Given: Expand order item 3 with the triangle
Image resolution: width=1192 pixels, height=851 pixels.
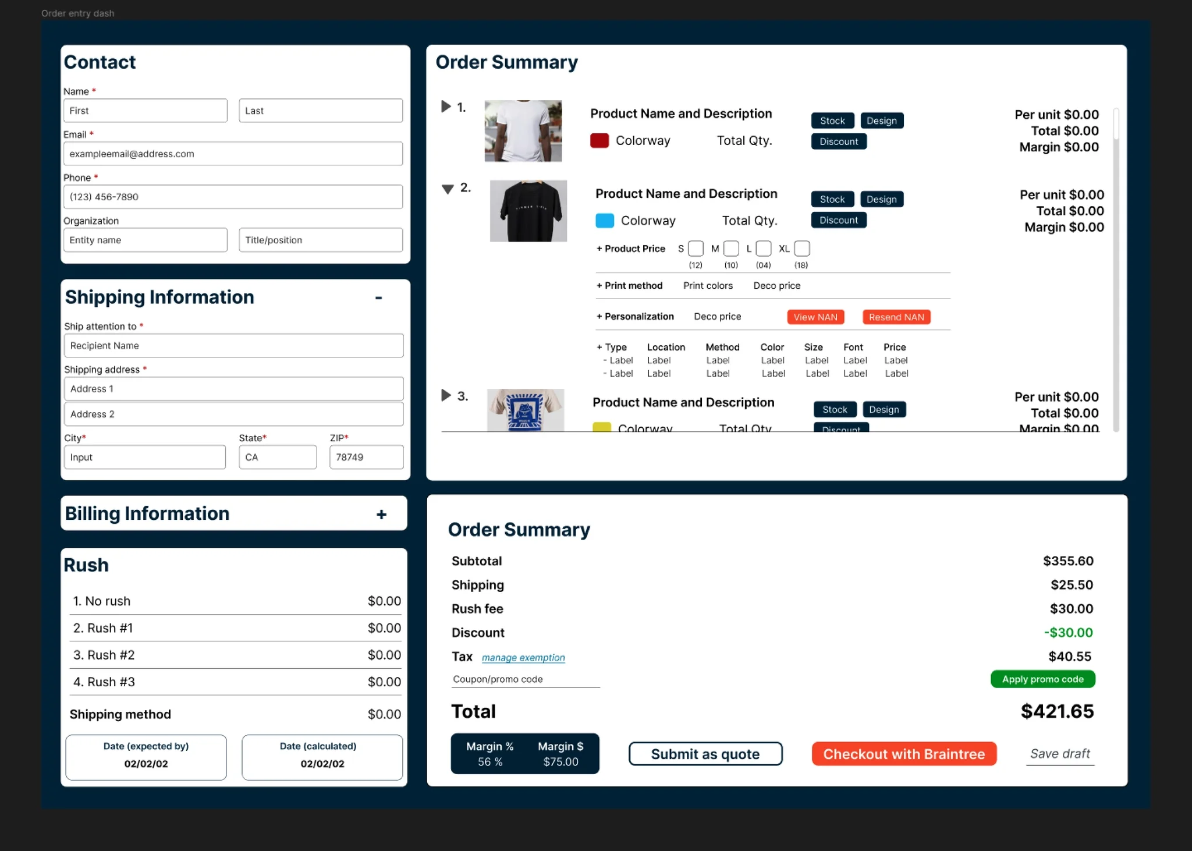Looking at the screenshot, I should (446, 395).
